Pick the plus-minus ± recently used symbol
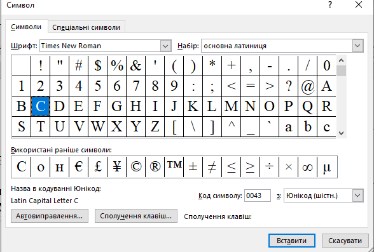The image size is (374, 252). 193,167
